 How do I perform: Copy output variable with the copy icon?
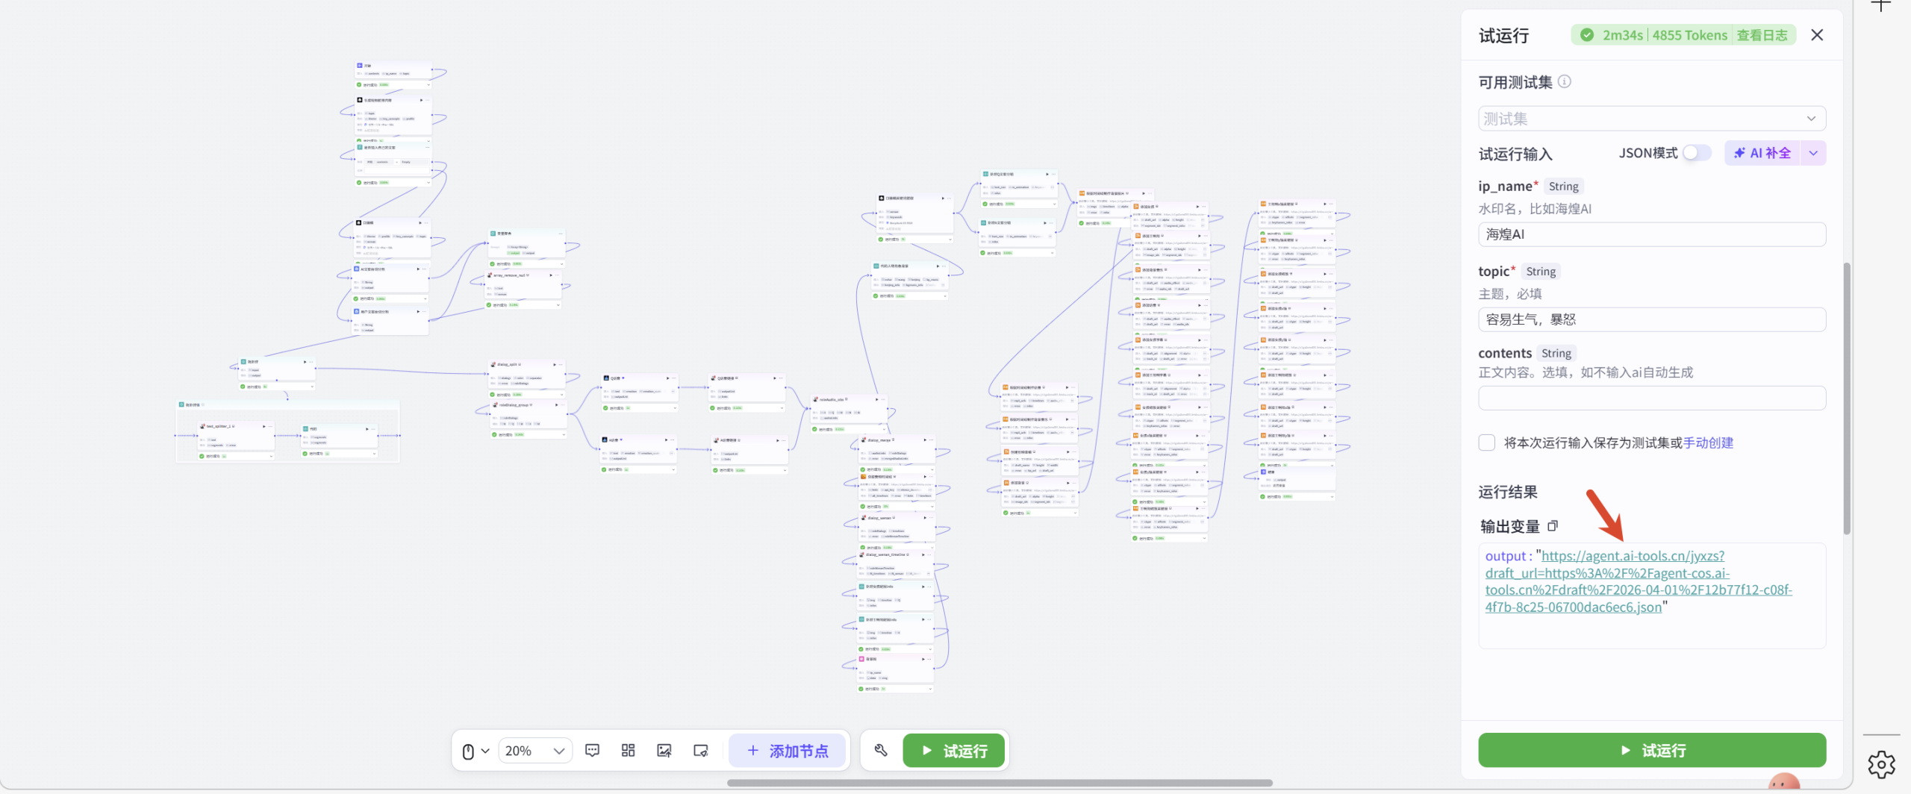tap(1553, 526)
